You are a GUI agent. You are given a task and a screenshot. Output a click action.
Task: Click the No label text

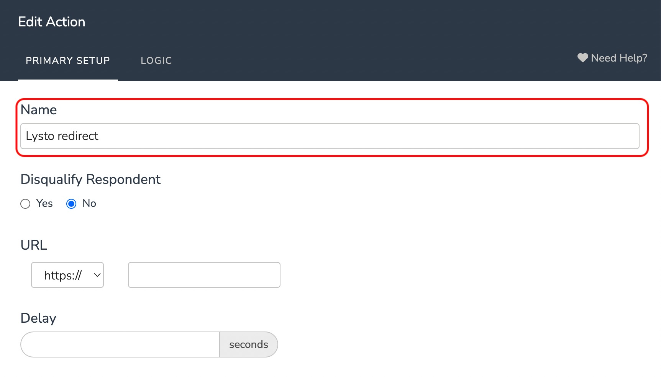tap(89, 203)
